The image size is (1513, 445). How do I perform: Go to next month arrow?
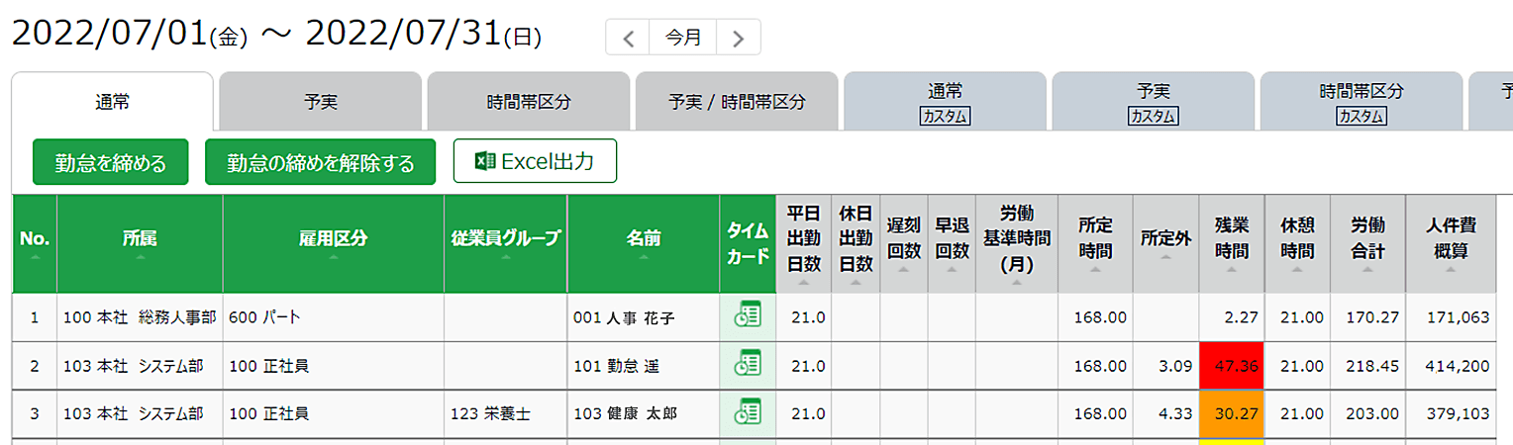738,38
